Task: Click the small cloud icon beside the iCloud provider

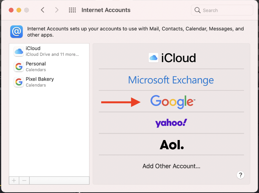Action: [x=153, y=58]
